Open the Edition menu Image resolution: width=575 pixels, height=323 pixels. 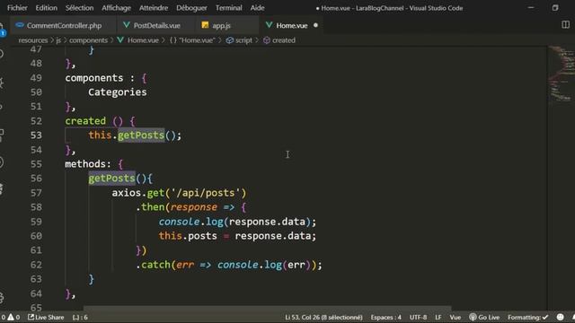coord(46,8)
